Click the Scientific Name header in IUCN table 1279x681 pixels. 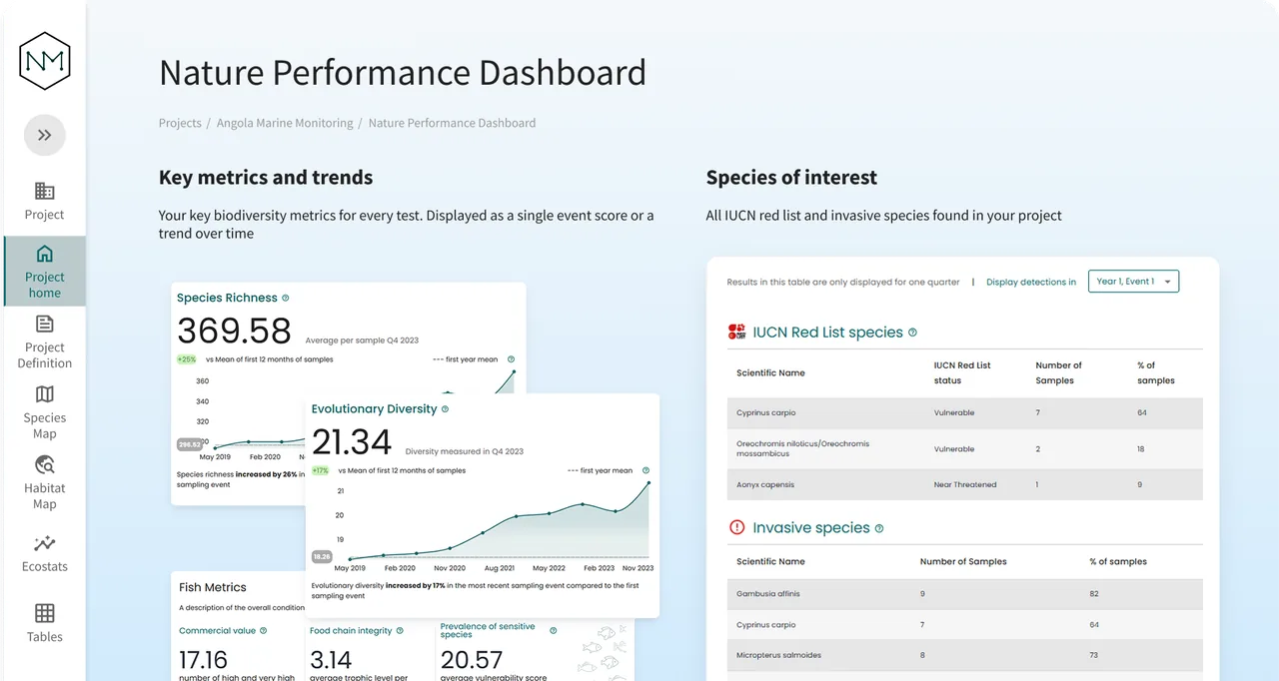pos(770,372)
